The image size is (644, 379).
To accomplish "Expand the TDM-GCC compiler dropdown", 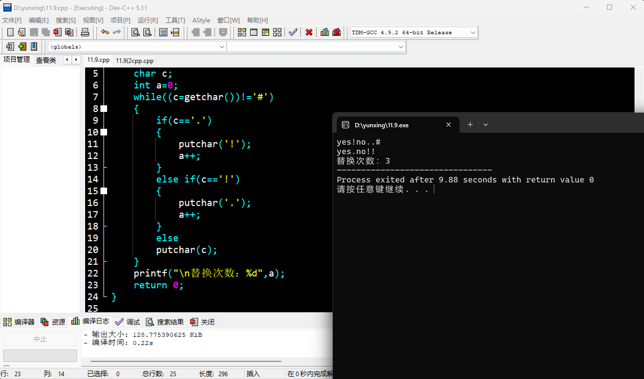I will pos(473,32).
